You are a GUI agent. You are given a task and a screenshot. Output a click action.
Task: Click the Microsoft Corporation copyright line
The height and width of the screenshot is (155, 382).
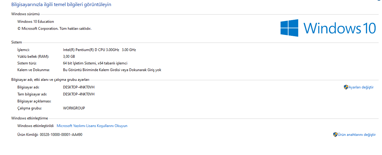coord(54,29)
